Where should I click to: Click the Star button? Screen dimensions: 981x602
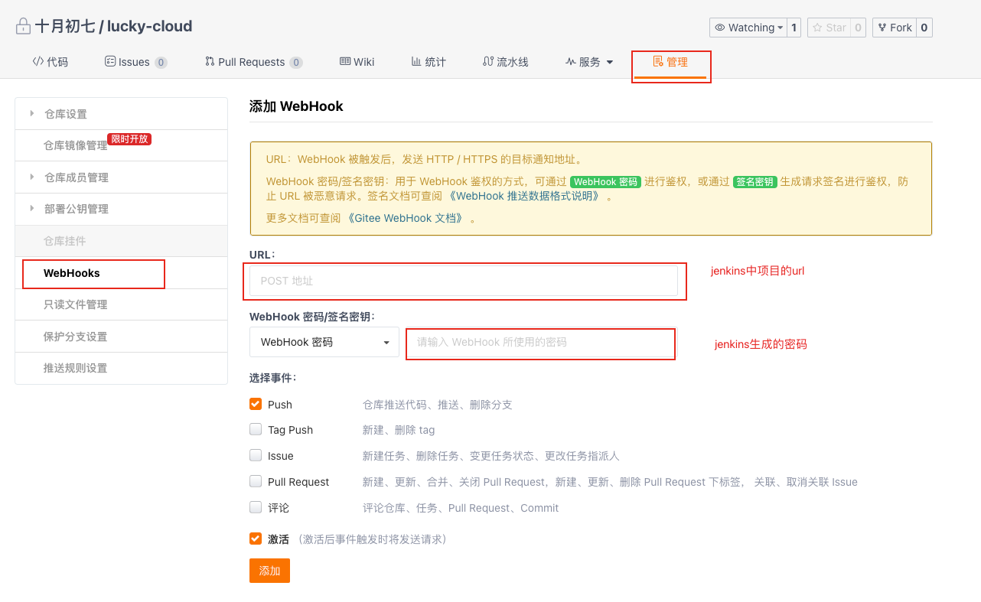pos(828,28)
